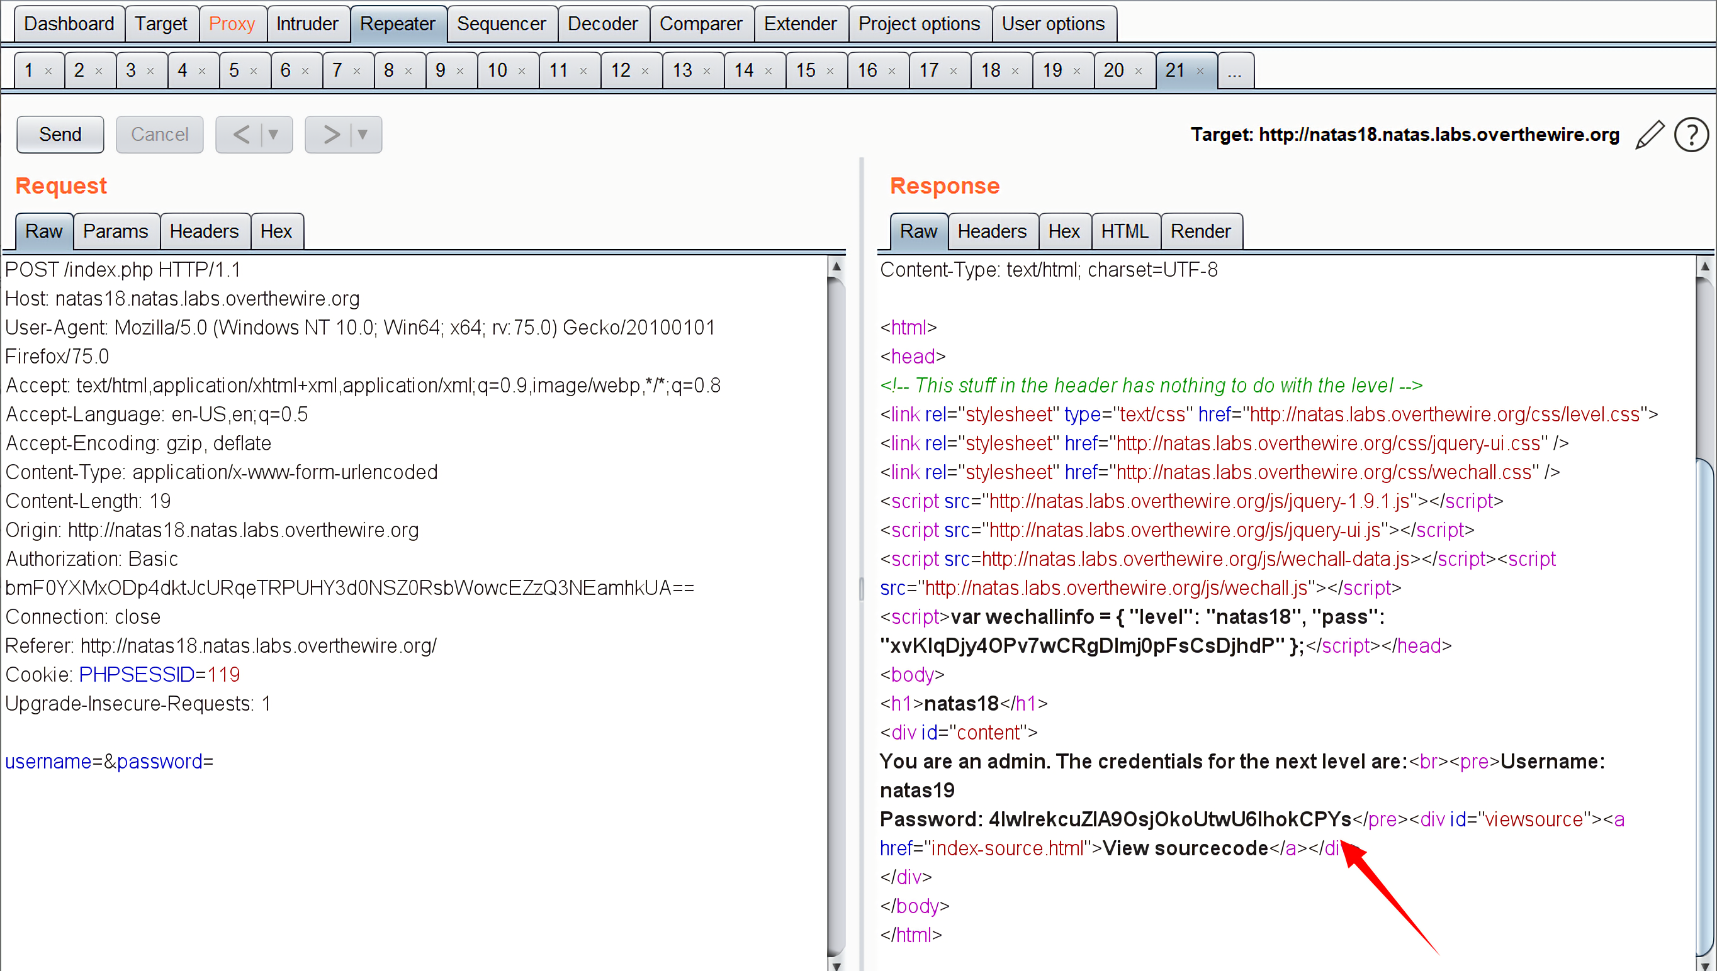The image size is (1717, 971).
Task: Click the h1 natas18 response line
Action: click(964, 704)
